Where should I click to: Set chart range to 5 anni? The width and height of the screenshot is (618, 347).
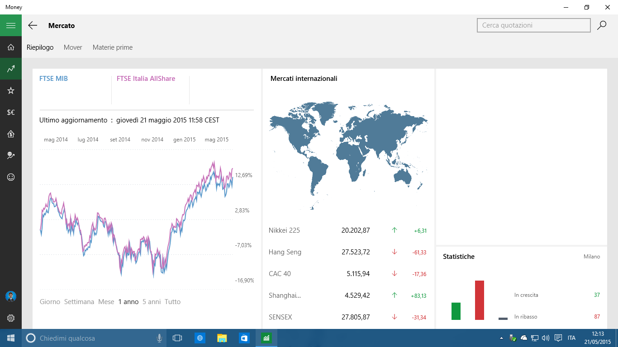(152, 302)
